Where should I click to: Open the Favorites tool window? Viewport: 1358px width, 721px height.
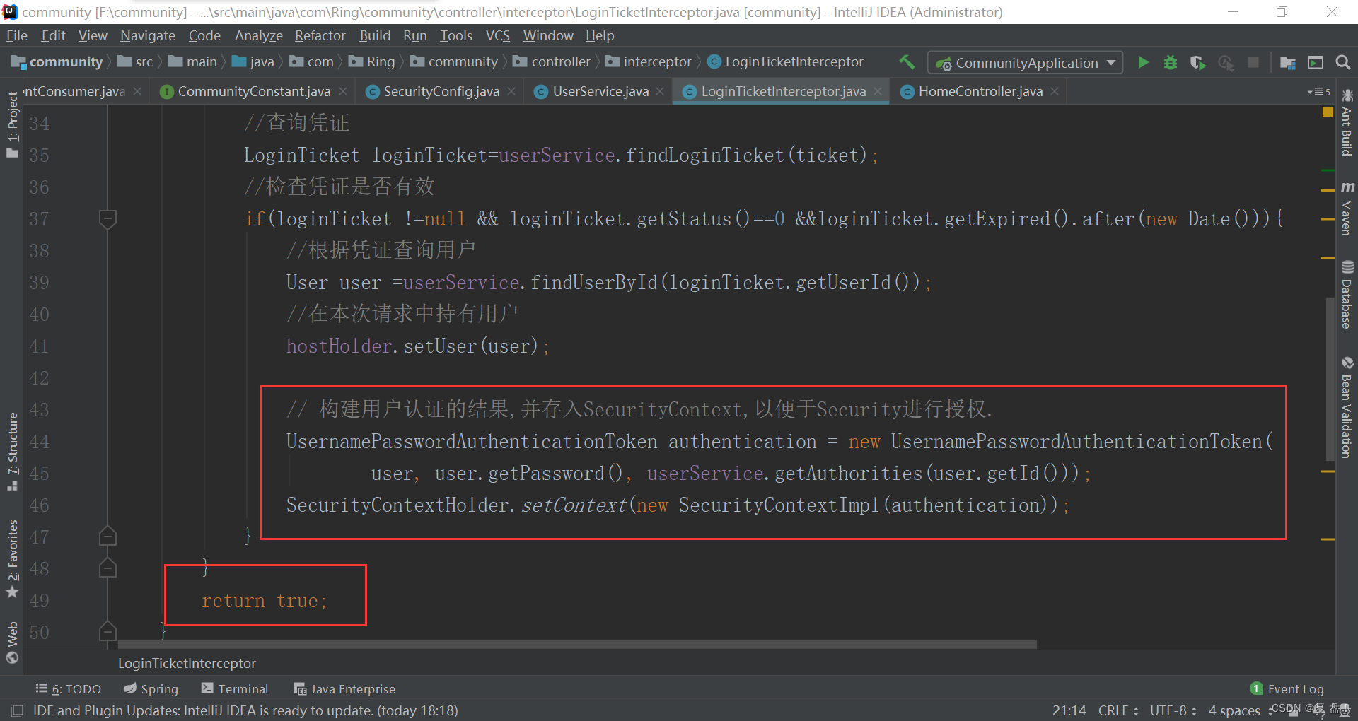pyautogui.click(x=12, y=558)
